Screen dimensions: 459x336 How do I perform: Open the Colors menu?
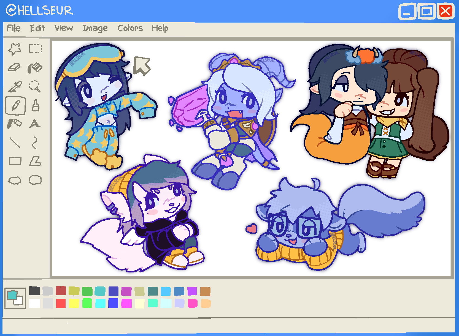(130, 28)
